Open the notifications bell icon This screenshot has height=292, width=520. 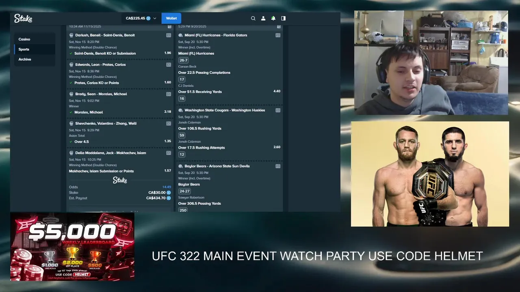pos(273,18)
